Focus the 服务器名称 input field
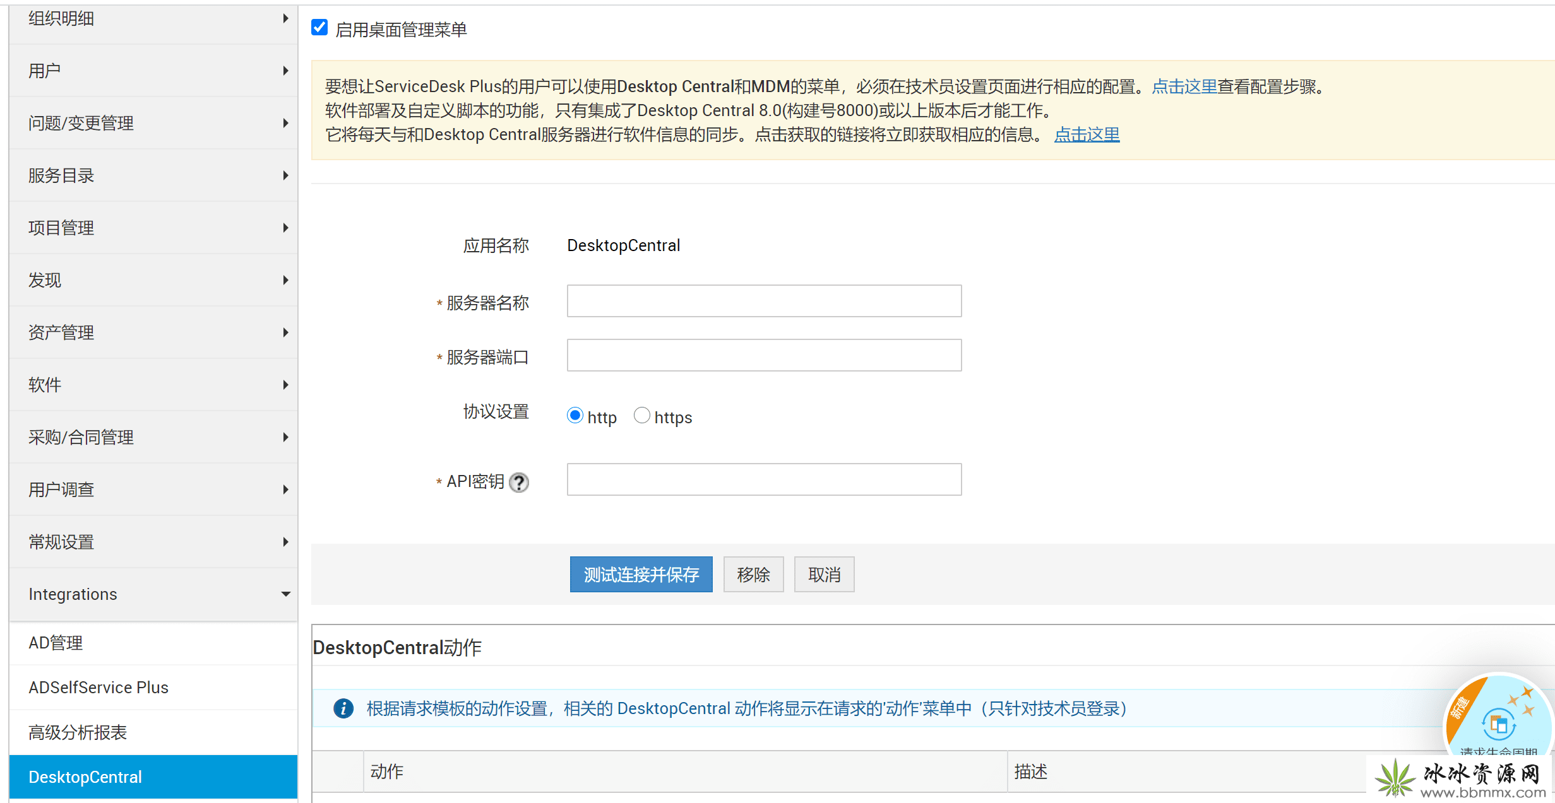 point(764,301)
